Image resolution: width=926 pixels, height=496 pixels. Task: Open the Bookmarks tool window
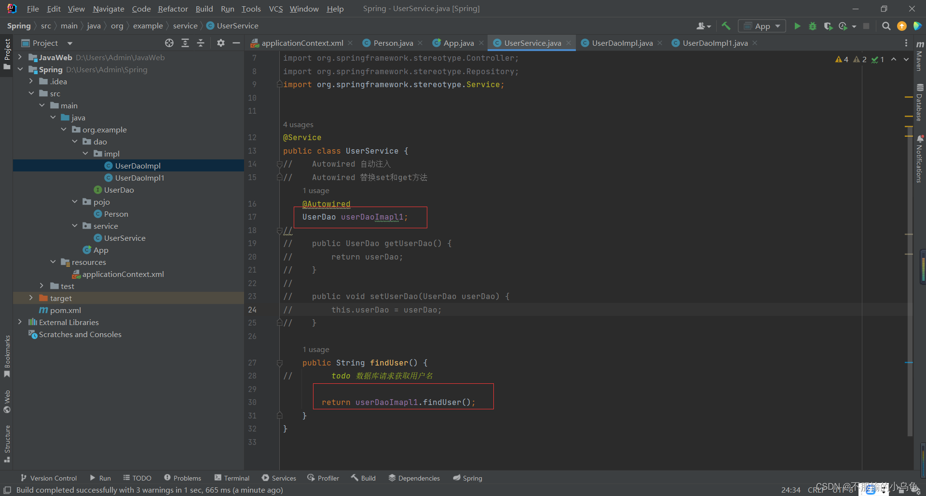point(7,356)
